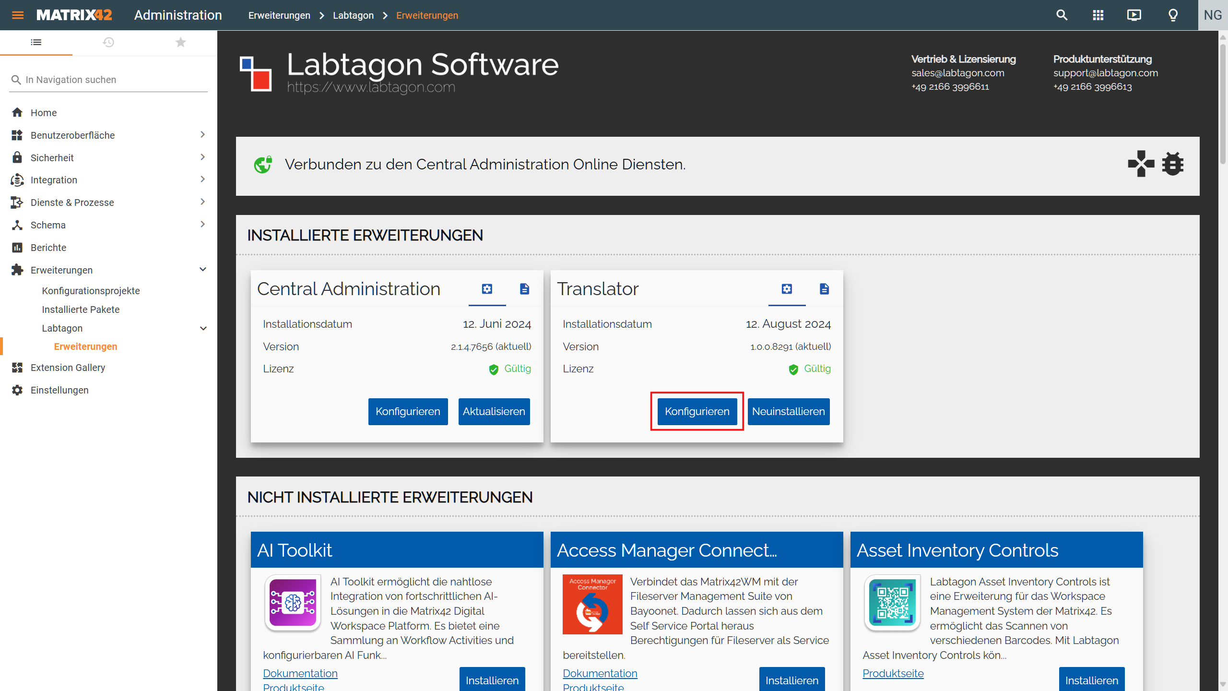The image size is (1228, 691).
Task: Click Aktualisieren for Central Administration
Action: (494, 412)
